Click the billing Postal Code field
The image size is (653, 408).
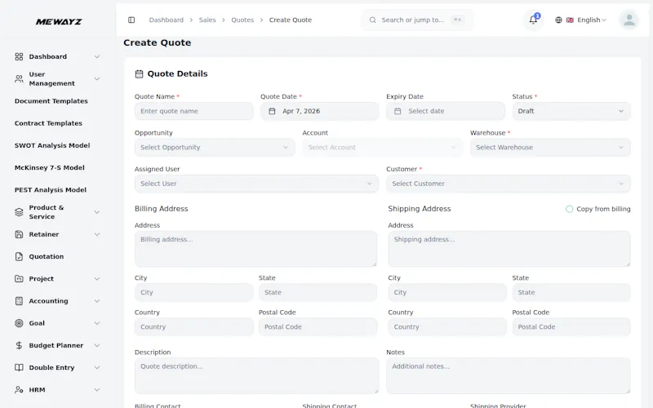tap(318, 327)
